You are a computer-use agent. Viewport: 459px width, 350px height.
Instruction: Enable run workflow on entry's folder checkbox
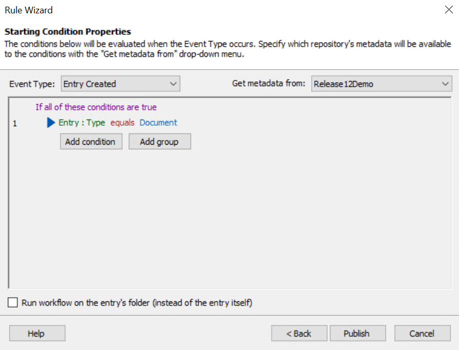(x=13, y=303)
